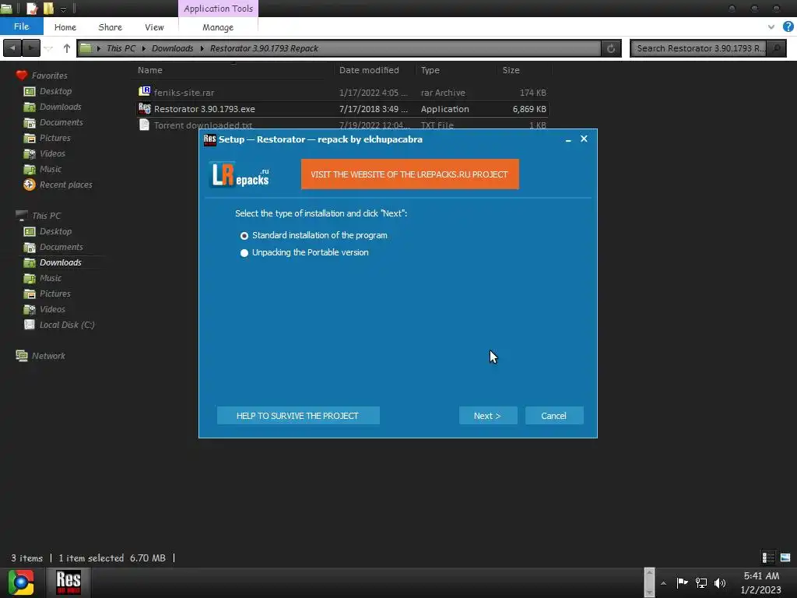Refresh the folder with the refresh button
The image size is (797, 598).
point(611,48)
